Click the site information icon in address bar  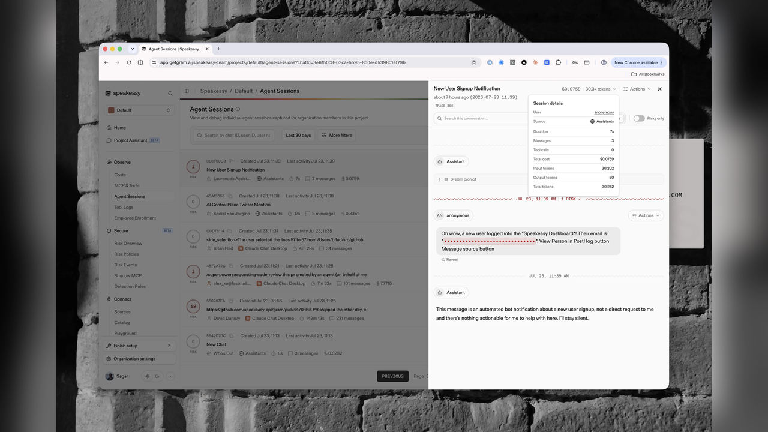point(154,62)
